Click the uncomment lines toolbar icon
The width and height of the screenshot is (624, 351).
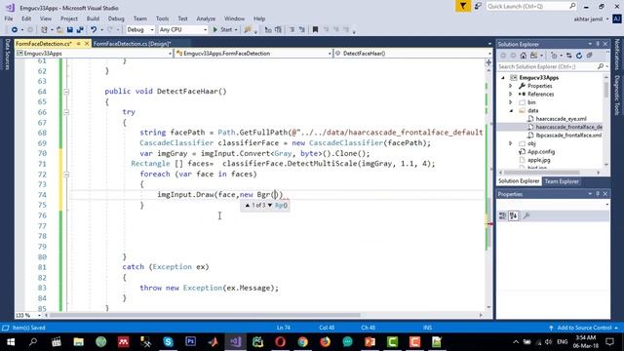pyautogui.click(x=302, y=30)
